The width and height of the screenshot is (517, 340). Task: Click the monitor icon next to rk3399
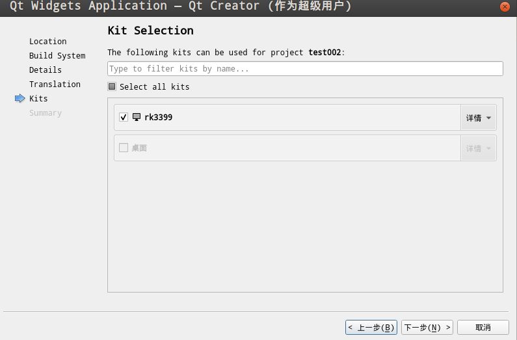point(137,117)
